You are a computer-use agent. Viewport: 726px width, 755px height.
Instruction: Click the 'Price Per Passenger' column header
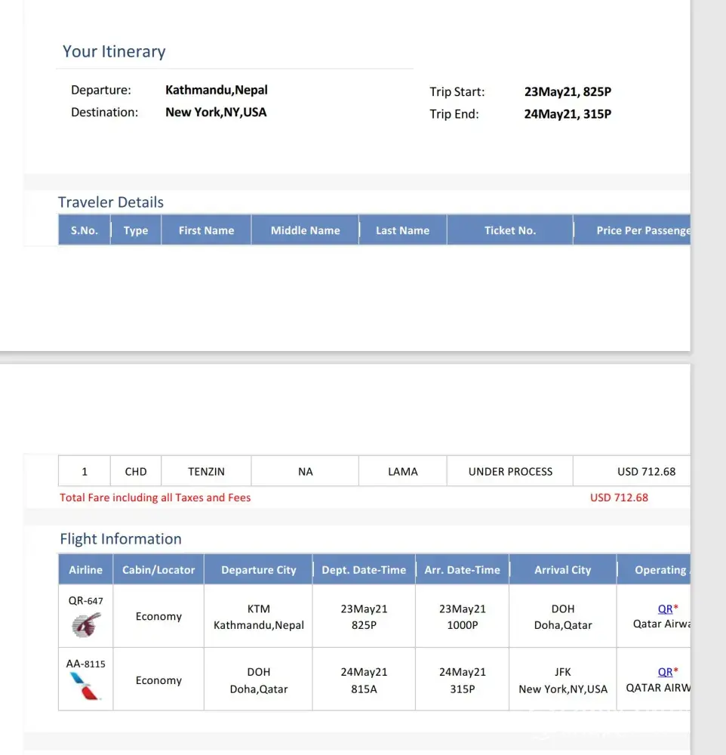(x=632, y=230)
